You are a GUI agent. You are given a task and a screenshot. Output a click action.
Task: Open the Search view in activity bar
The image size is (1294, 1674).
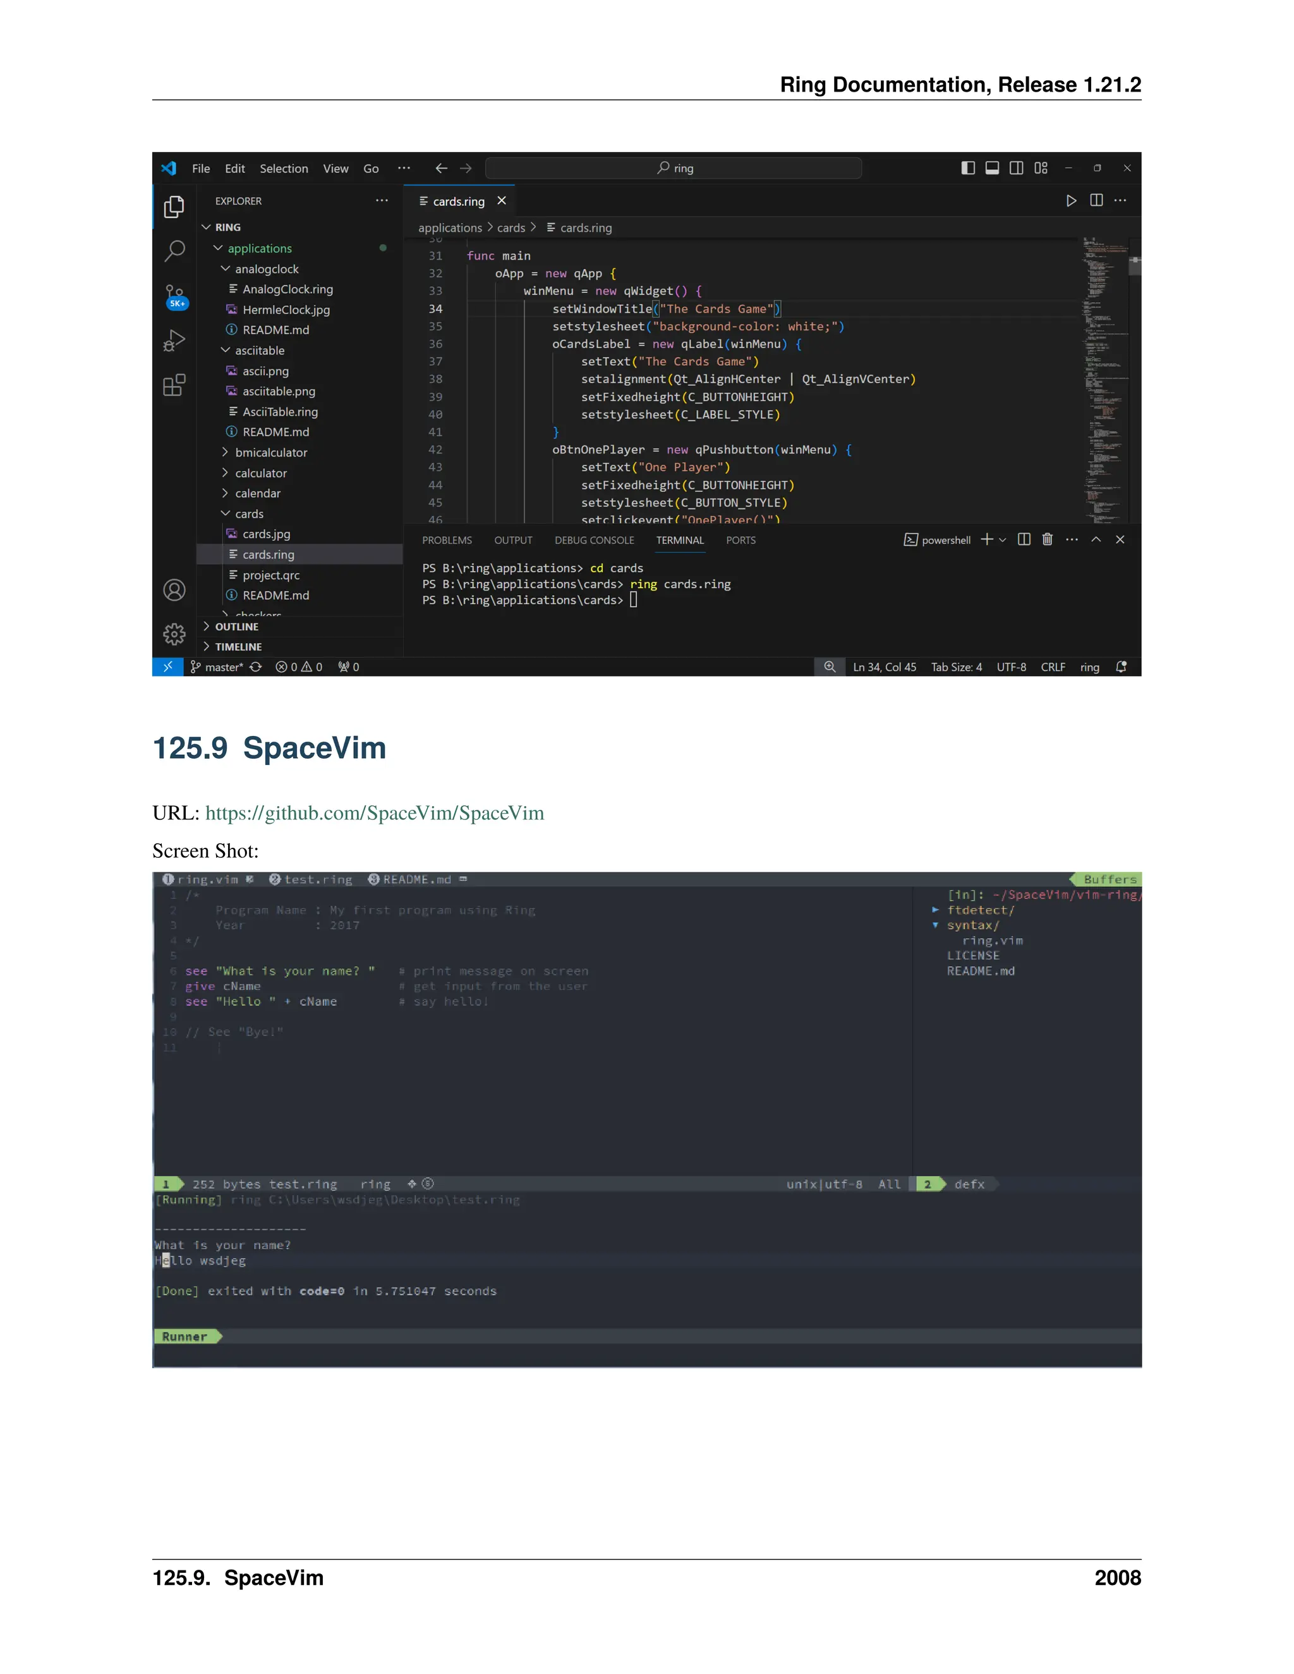175,250
